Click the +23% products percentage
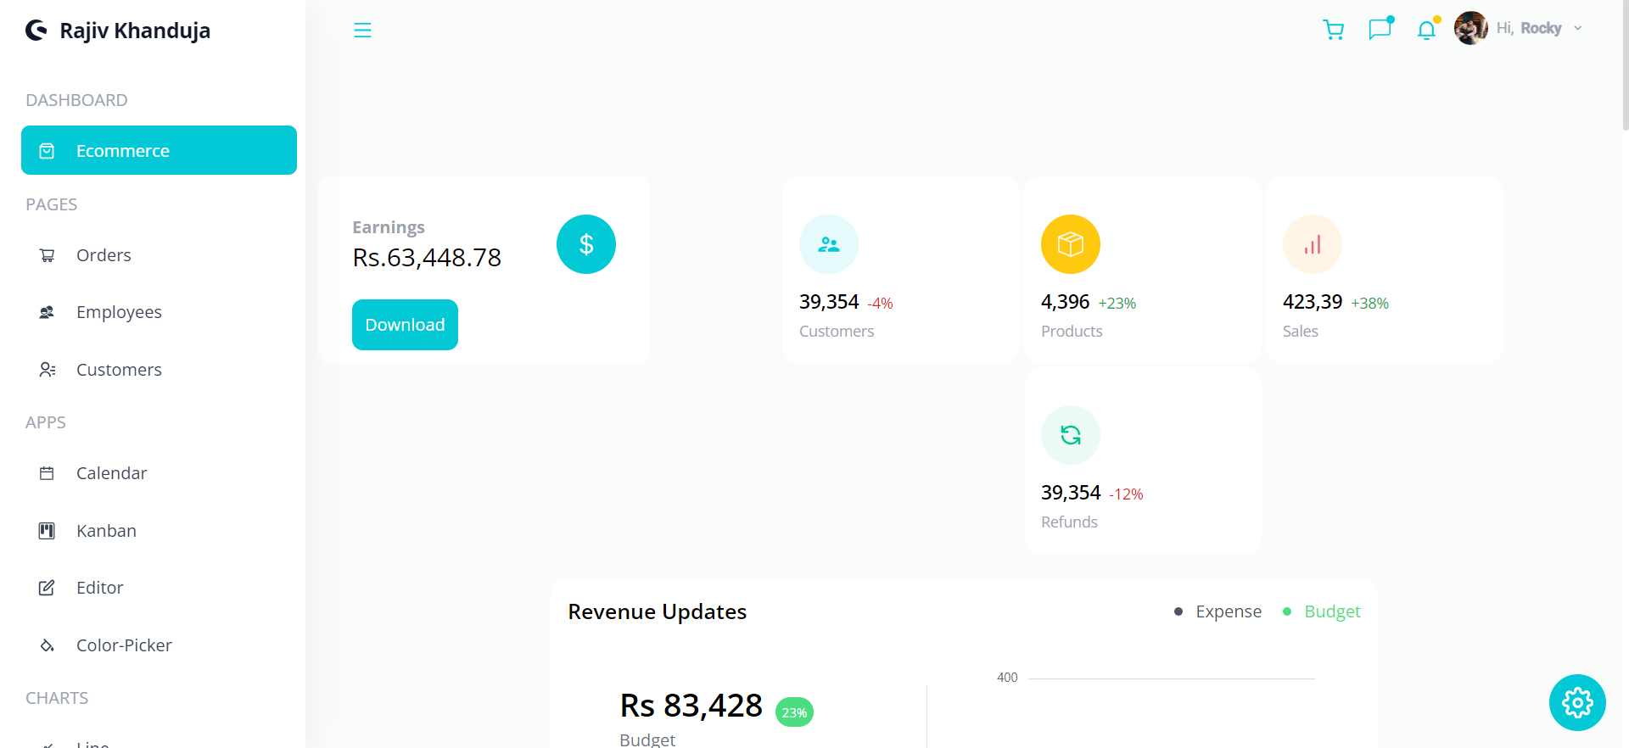This screenshot has height=748, width=1629. coord(1117,304)
